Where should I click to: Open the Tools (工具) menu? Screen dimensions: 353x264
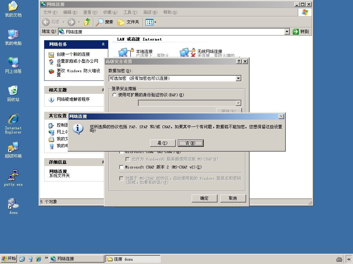(130, 12)
